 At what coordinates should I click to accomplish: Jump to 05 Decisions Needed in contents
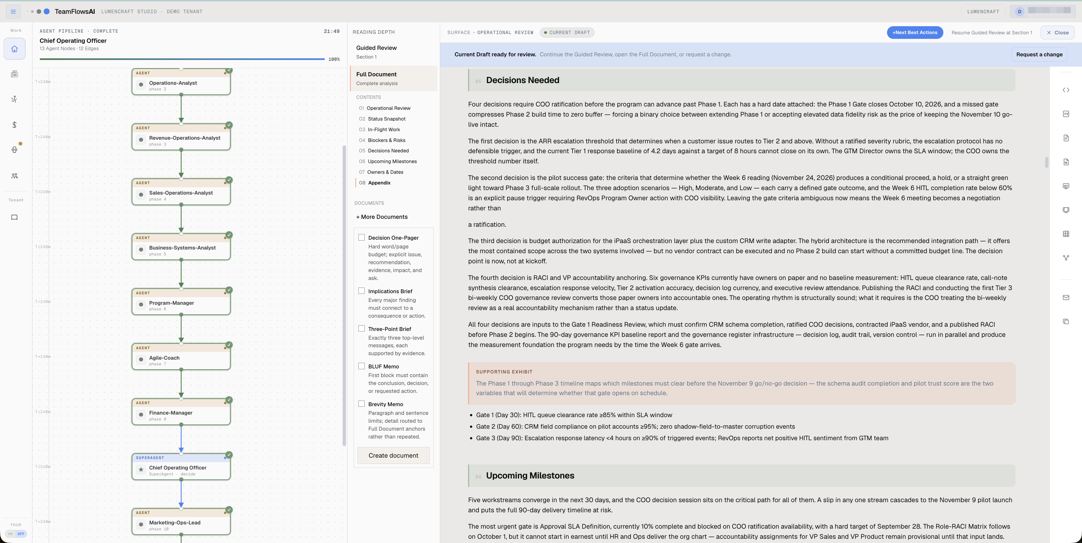pos(384,150)
